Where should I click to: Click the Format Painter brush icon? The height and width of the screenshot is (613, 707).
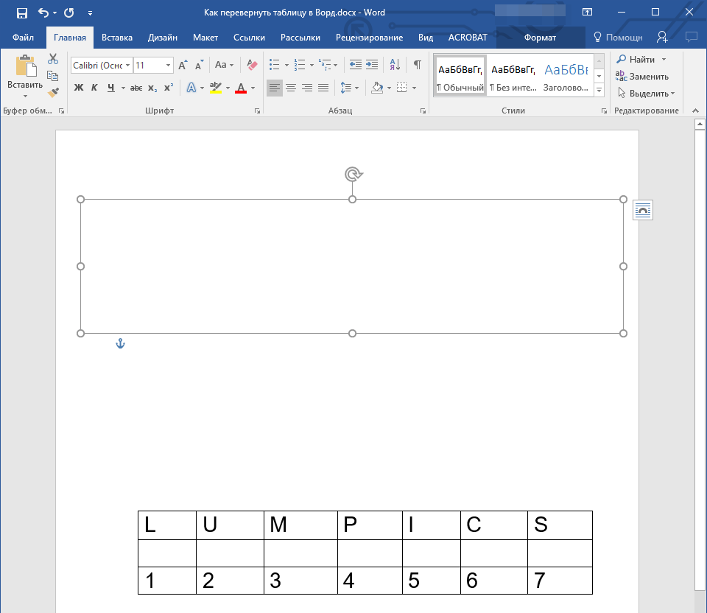(x=53, y=92)
